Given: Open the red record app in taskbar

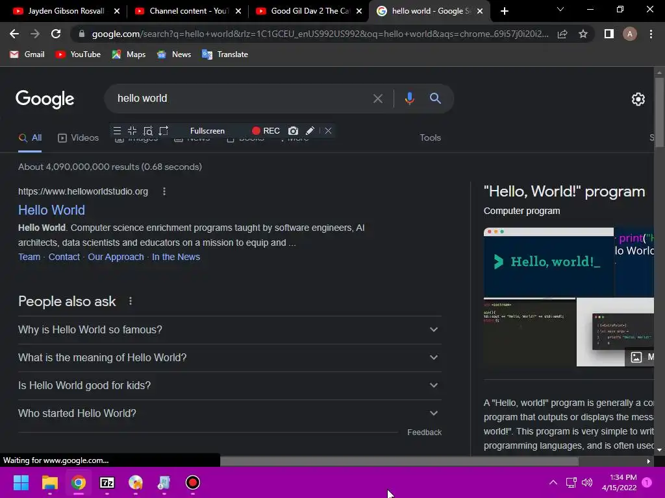Looking at the screenshot, I should (192, 482).
